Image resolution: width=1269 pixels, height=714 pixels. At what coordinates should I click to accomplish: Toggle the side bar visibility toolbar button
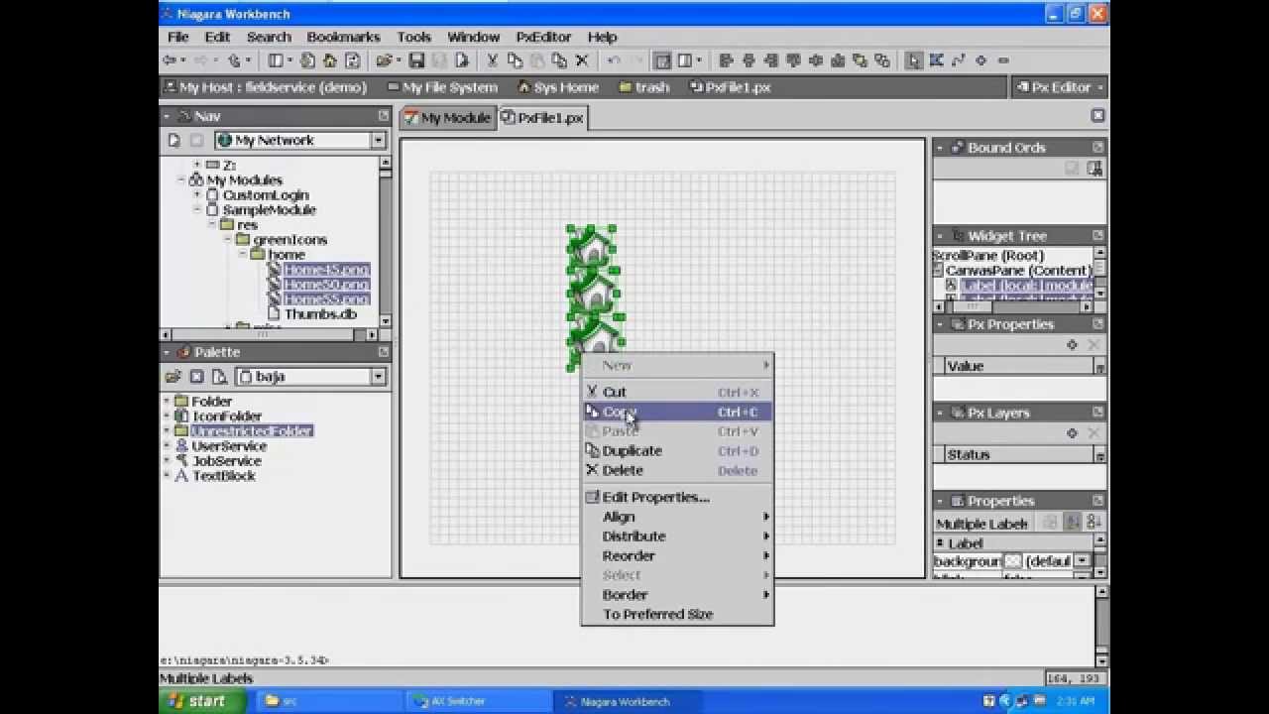tap(276, 60)
